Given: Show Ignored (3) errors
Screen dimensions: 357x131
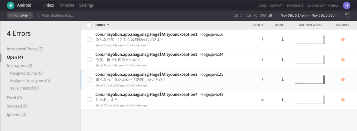Looking at the screenshot, I should click(17, 114).
